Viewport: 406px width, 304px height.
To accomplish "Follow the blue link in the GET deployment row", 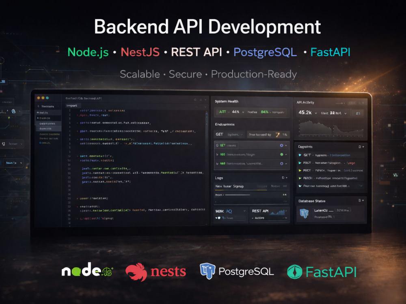I will [x=340, y=155].
